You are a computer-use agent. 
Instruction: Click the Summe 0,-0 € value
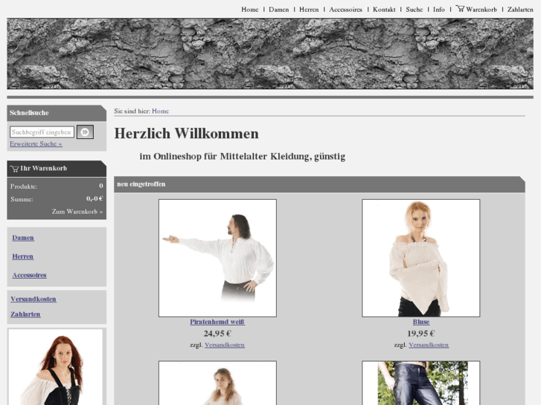pyautogui.click(x=95, y=199)
